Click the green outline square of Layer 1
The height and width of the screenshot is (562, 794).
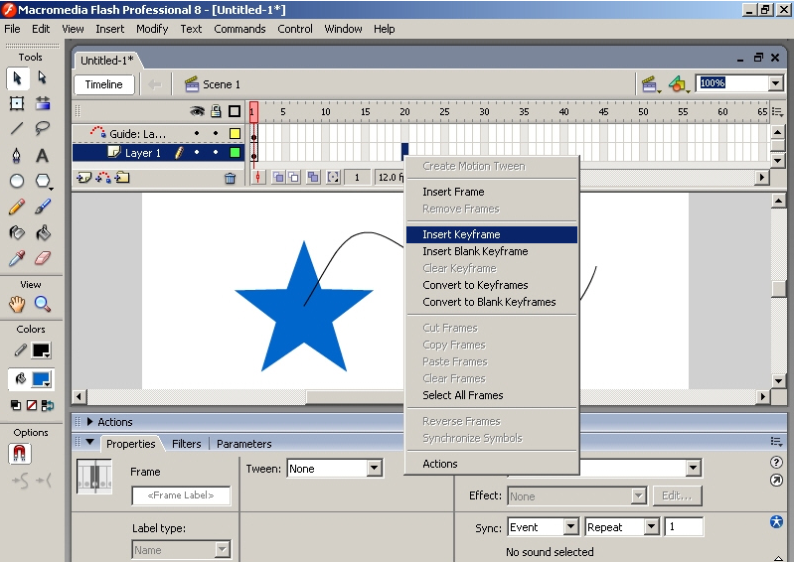click(235, 152)
